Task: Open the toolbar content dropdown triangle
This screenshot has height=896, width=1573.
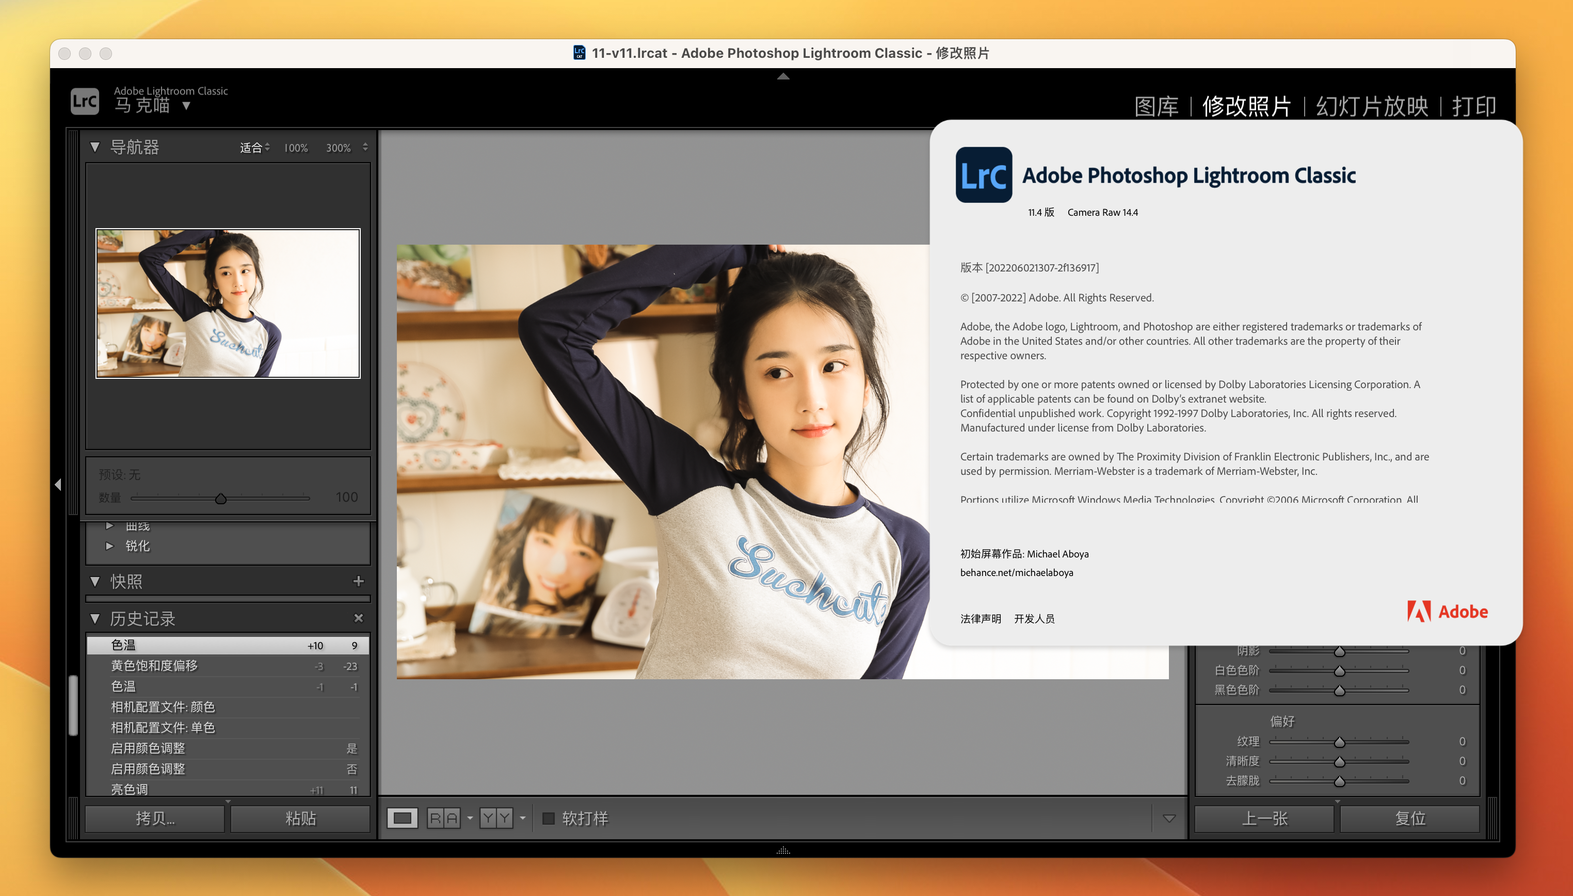Action: coord(1169,818)
